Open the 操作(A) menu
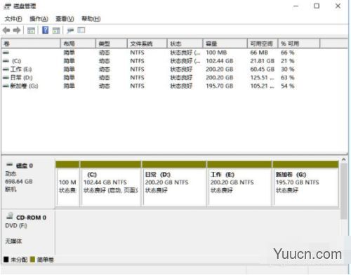351x275 pixels. coord(39,19)
